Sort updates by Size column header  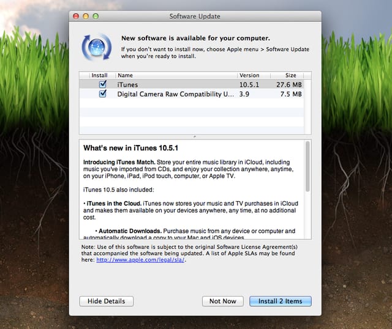(x=287, y=75)
